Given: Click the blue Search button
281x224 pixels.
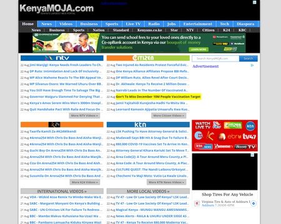Looking at the screenshot, I should click(x=249, y=58).
